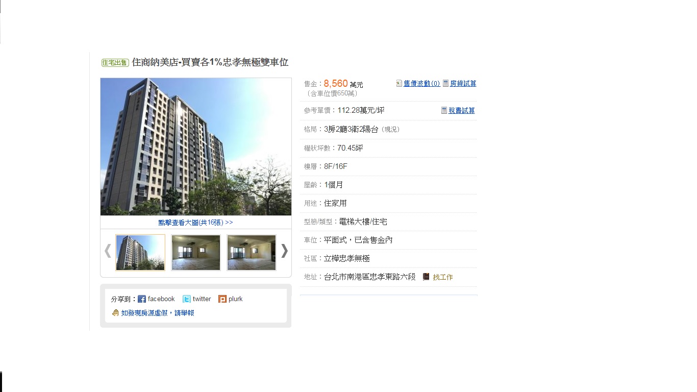The width and height of the screenshot is (697, 392).
Task: Select the building exterior thumbnail
Action: tap(140, 252)
